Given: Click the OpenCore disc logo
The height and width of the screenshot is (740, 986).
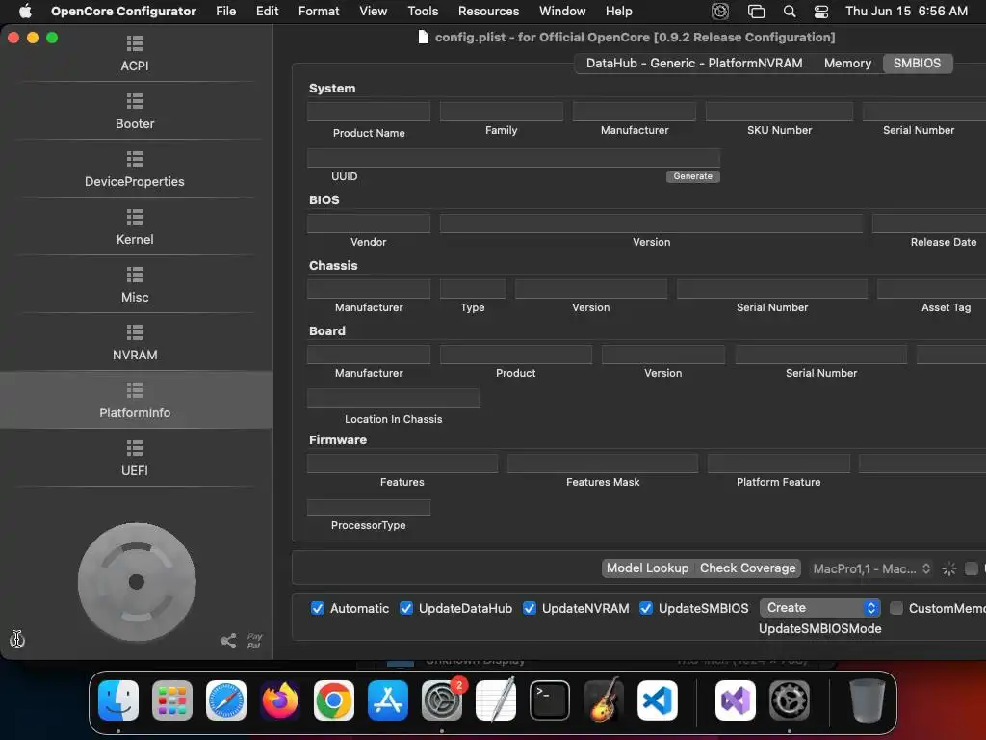Looking at the screenshot, I should 137,582.
